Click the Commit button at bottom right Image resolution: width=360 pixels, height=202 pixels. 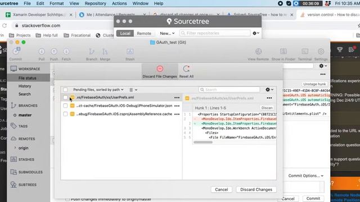click(x=313, y=198)
